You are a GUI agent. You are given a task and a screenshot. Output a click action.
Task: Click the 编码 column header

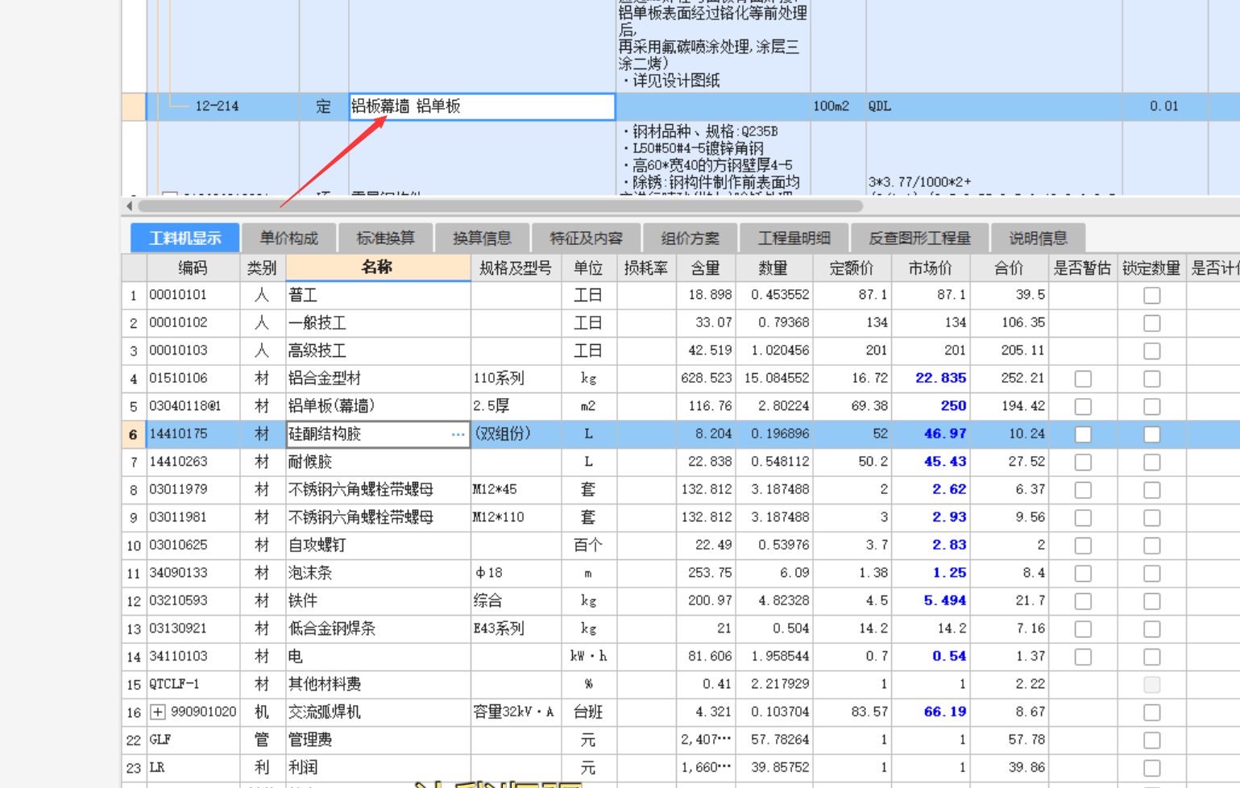(x=193, y=268)
